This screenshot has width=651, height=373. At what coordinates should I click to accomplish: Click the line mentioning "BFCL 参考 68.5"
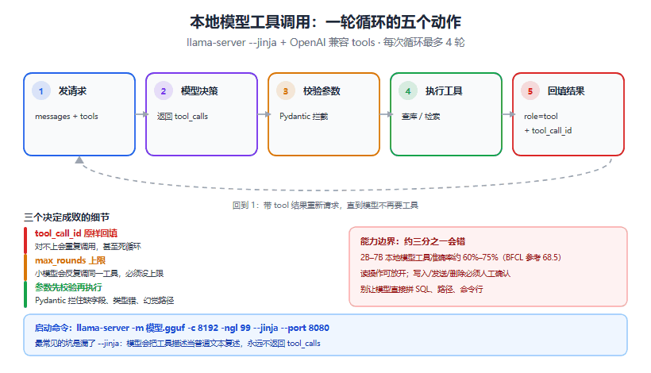pos(460,257)
